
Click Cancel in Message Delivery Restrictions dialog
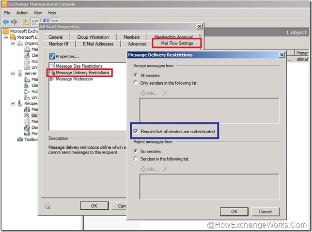(x=265, y=212)
